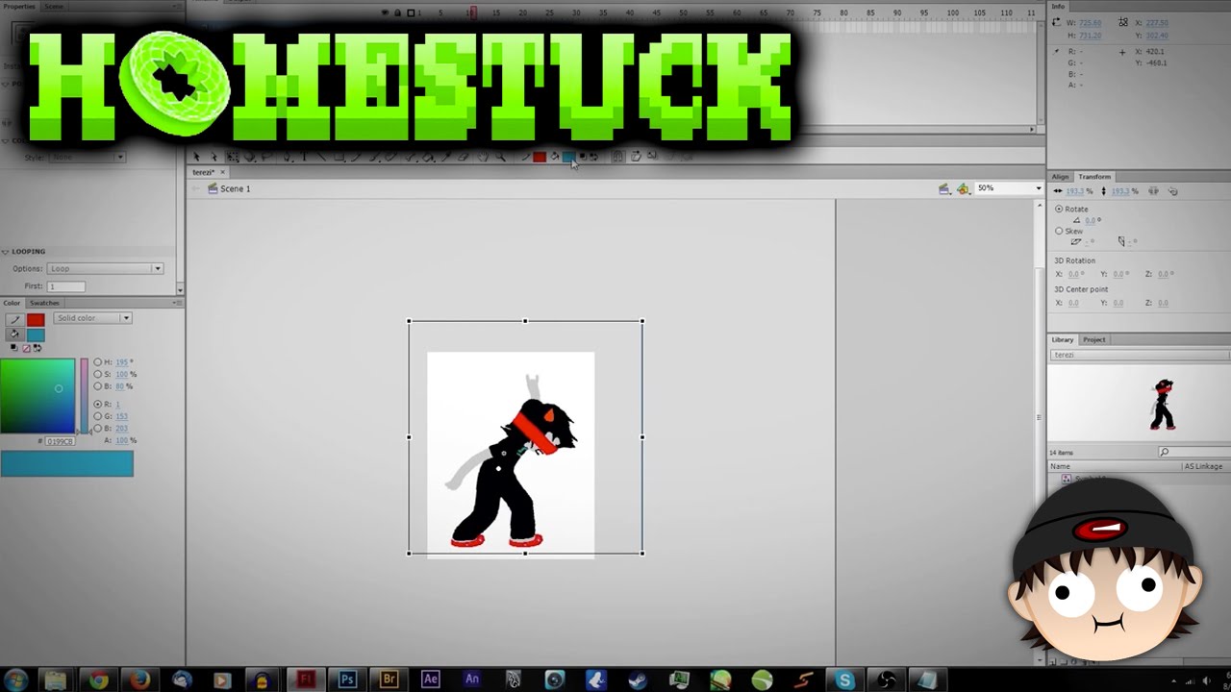
Task: Click the Windows Start button
Action: coord(16,679)
